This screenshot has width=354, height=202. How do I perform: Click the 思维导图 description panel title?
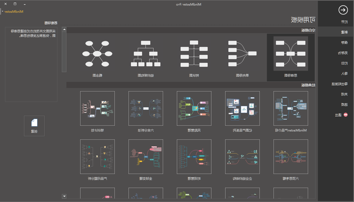[51, 23]
